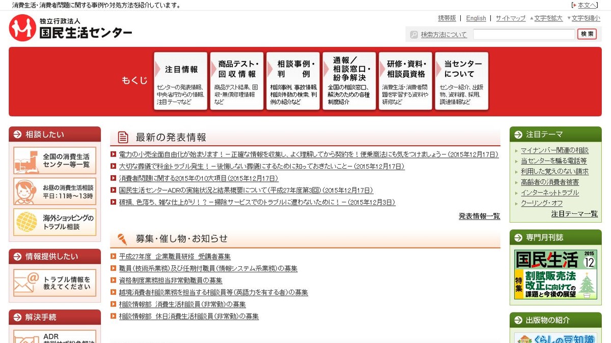Open the 注目情報 menu tile

(x=181, y=81)
